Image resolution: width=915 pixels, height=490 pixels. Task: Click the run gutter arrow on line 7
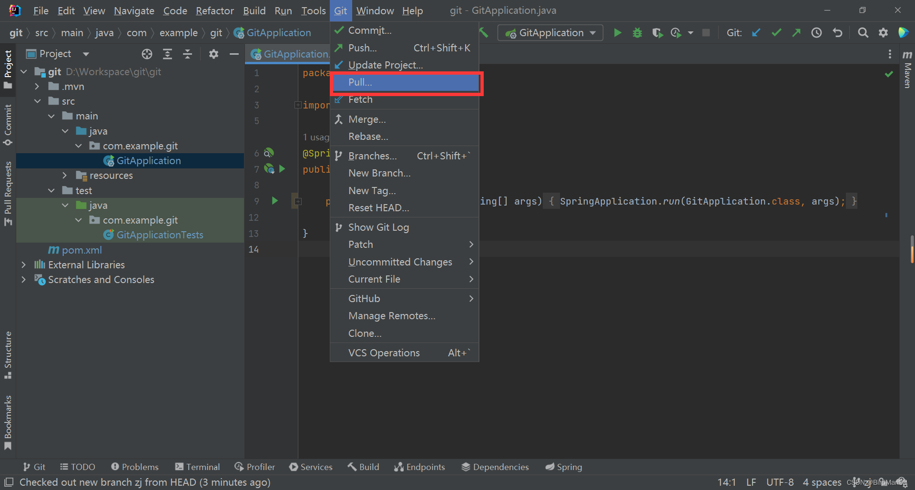(x=282, y=169)
